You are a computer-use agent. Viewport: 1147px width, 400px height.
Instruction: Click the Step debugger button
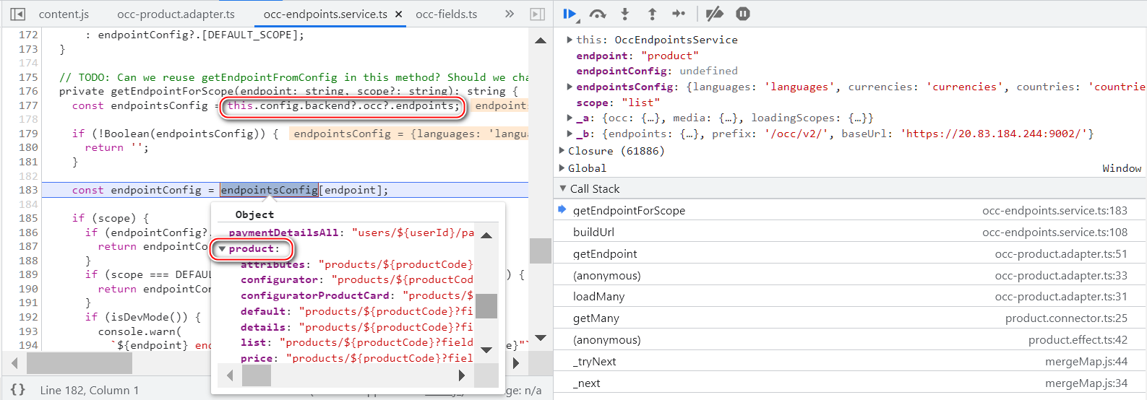[x=679, y=14]
